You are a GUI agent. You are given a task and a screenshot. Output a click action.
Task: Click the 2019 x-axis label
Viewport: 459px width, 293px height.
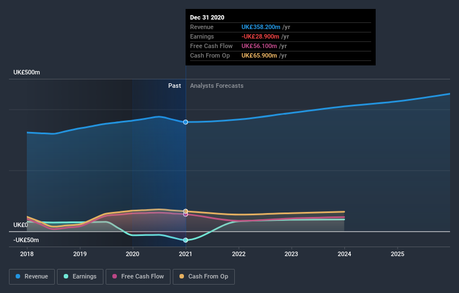click(x=79, y=254)
